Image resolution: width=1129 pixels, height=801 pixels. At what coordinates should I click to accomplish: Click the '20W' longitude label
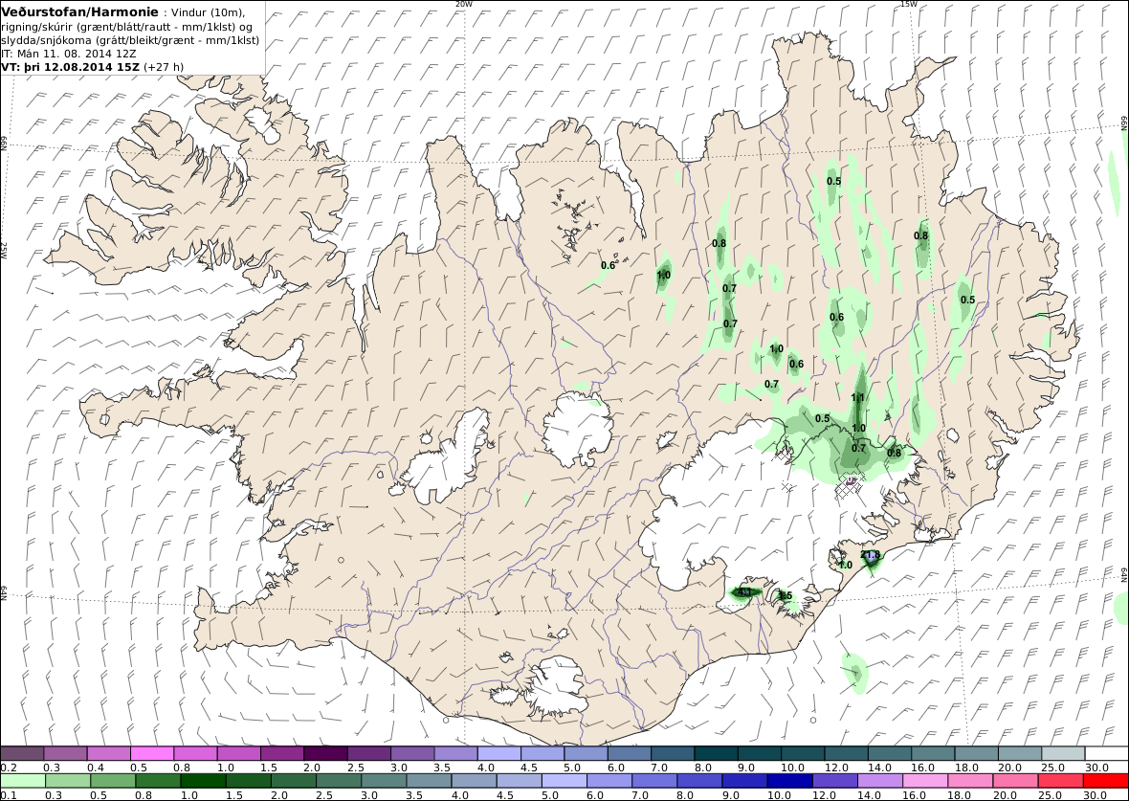(464, 5)
